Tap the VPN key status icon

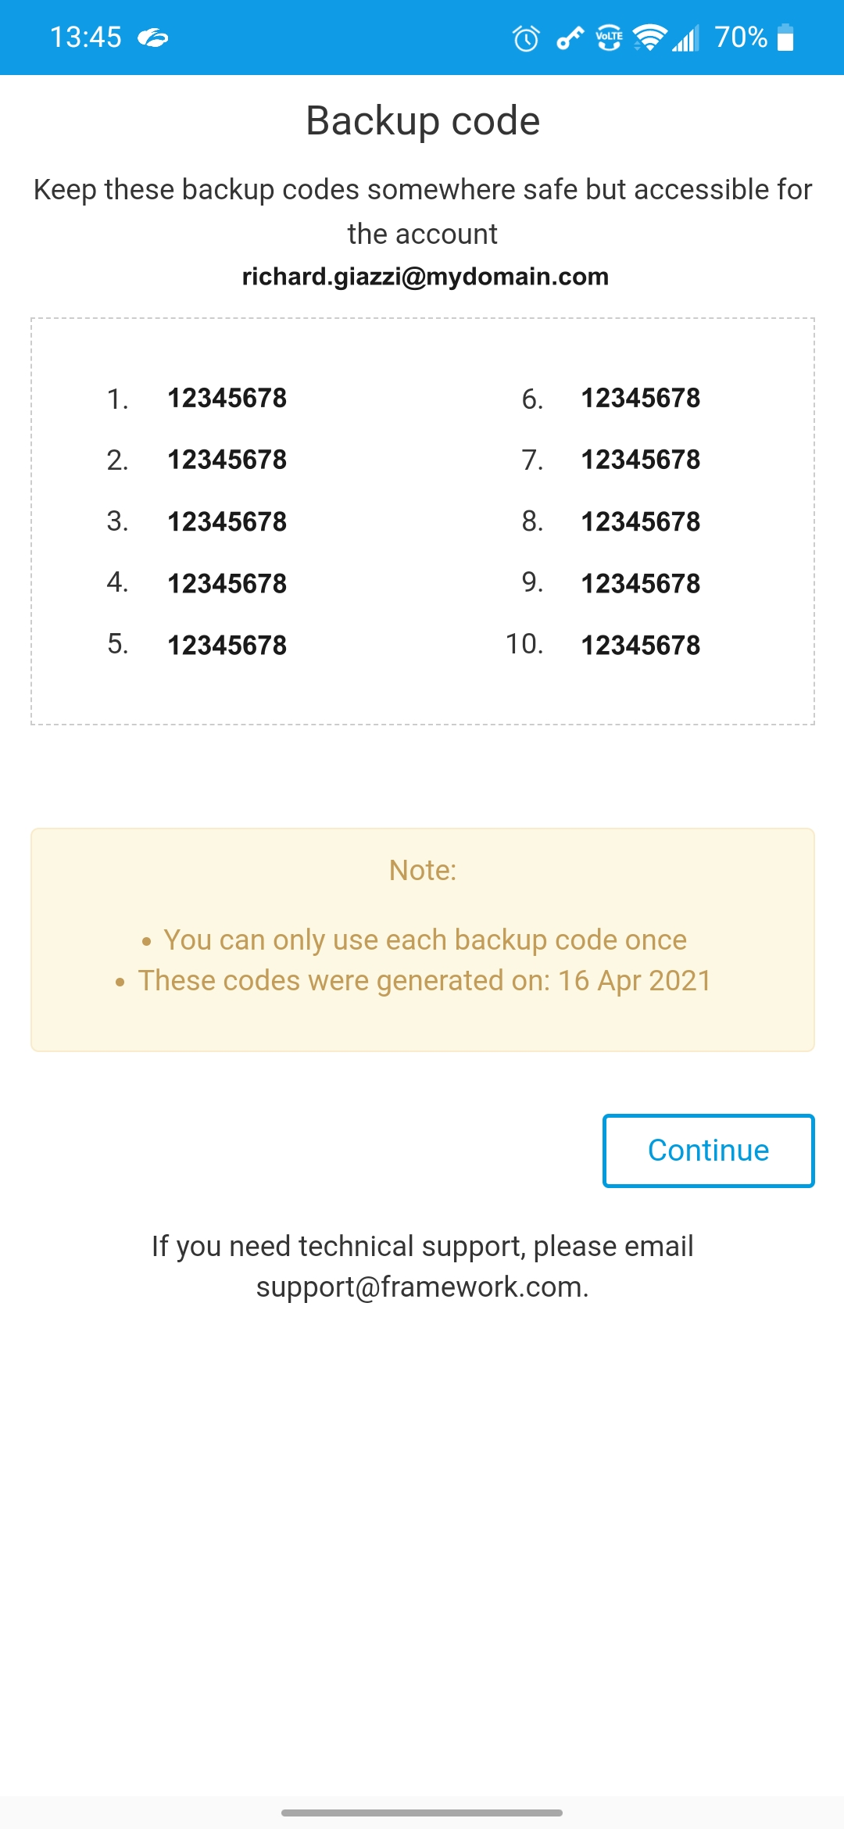coord(570,38)
